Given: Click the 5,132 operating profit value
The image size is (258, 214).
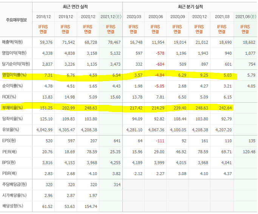Looking at the screenshot, I should point(115,53).
